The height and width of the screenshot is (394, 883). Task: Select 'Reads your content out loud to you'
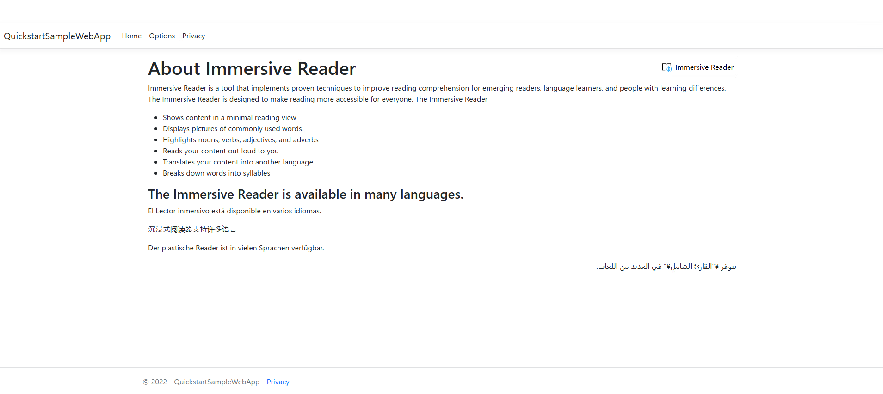click(x=221, y=151)
